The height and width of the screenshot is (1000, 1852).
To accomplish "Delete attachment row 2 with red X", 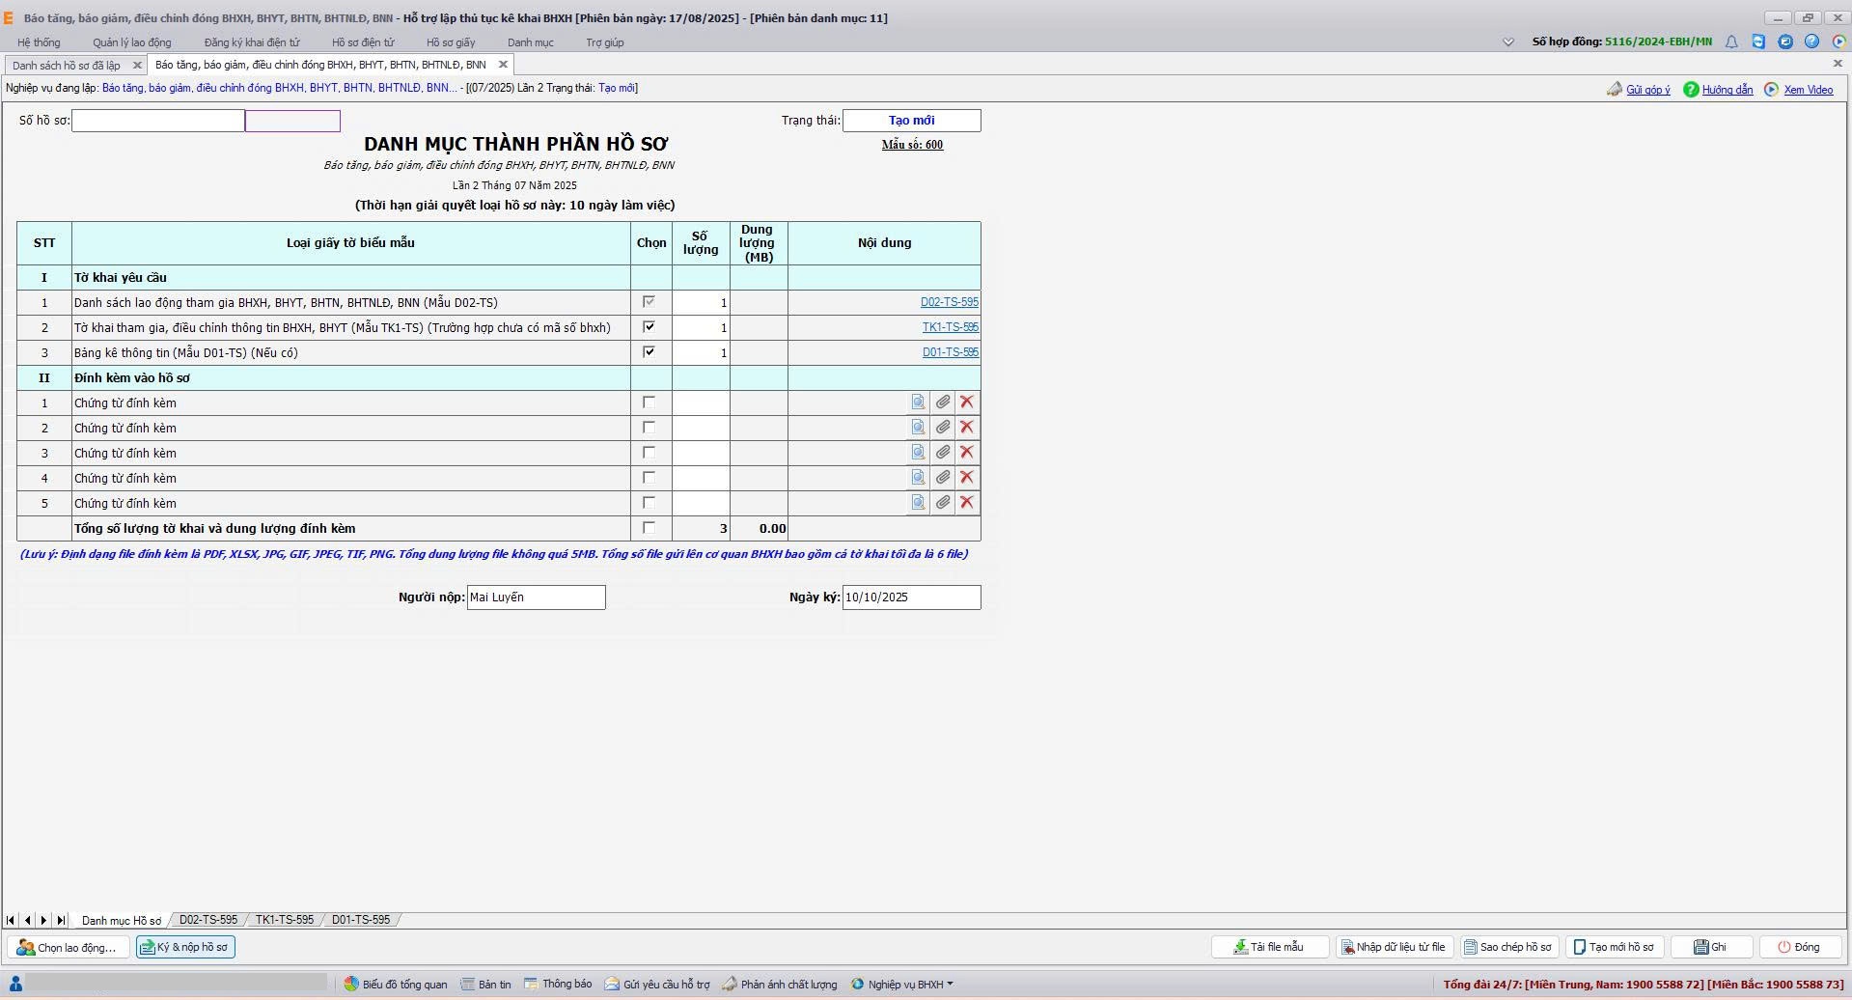I will click(x=966, y=428).
